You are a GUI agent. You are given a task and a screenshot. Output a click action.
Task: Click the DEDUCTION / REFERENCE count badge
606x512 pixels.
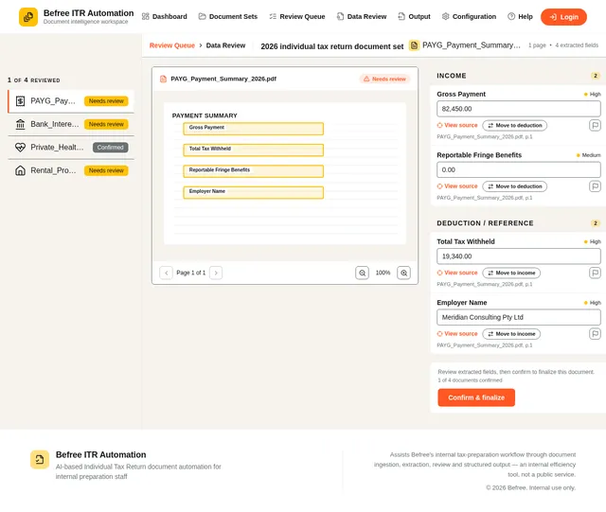(x=596, y=223)
